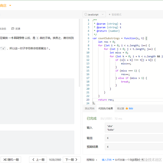Click line number 24 in the gutter
Screen dimensions: 163x163
coord(88,103)
